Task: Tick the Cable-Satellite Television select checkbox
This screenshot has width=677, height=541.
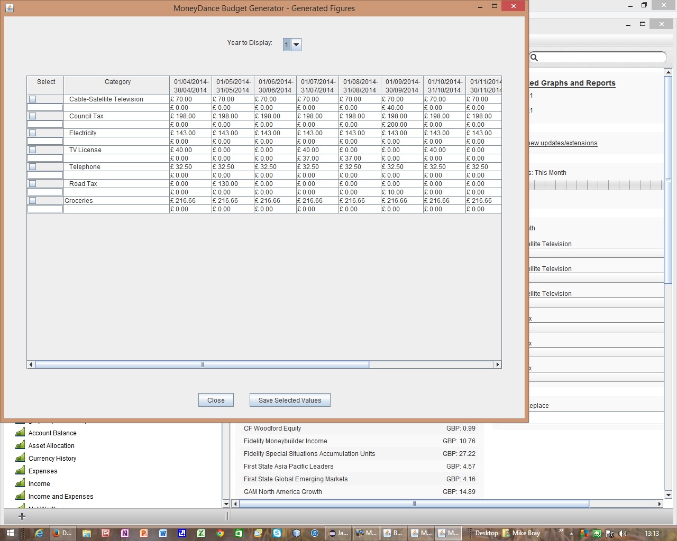Action: 33,99
